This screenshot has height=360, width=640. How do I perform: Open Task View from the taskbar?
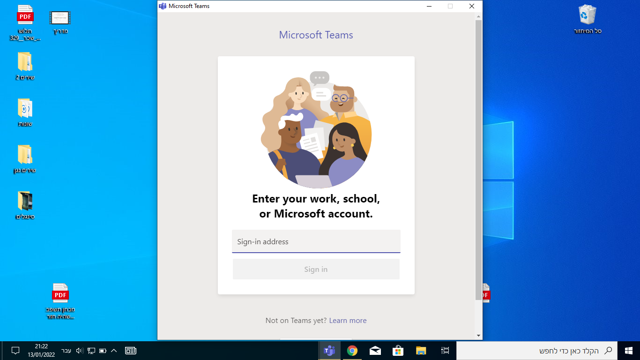(445, 351)
